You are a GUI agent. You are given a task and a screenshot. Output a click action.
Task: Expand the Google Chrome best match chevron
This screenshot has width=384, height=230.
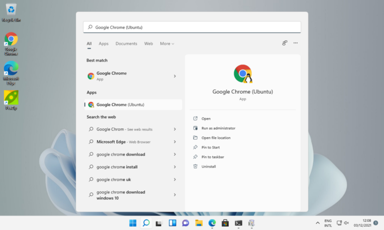pyautogui.click(x=175, y=76)
